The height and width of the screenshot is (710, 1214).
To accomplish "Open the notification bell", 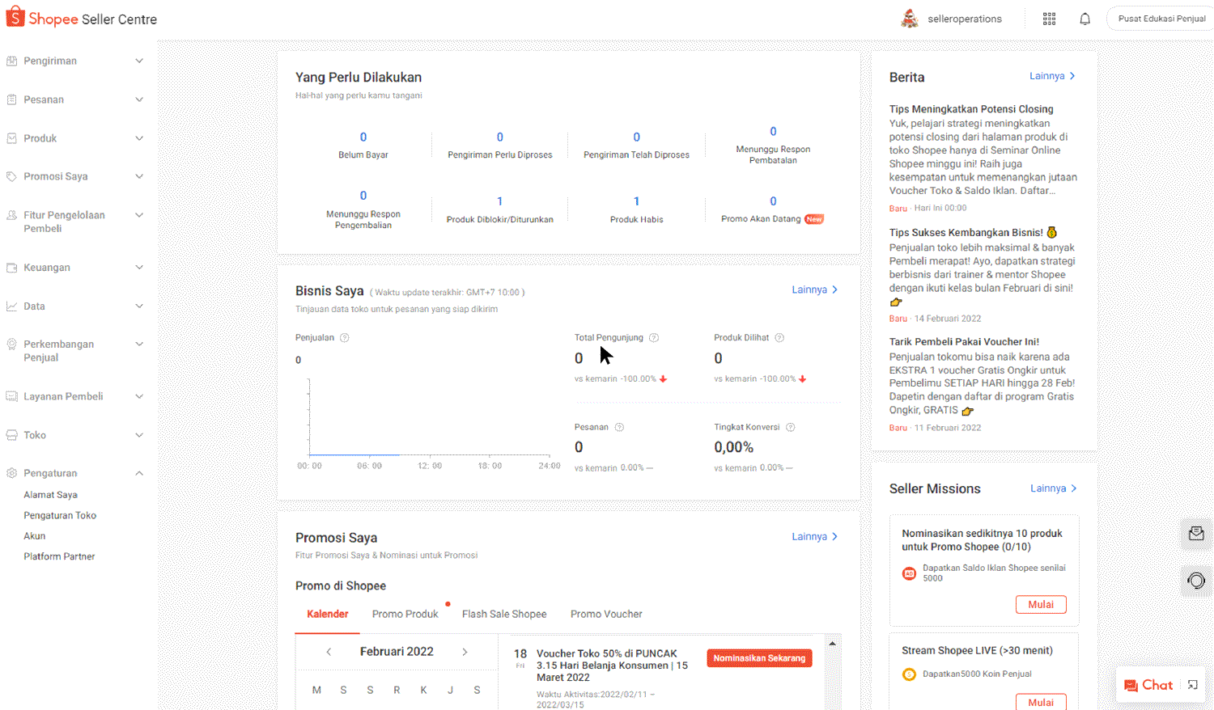I will [x=1085, y=19].
